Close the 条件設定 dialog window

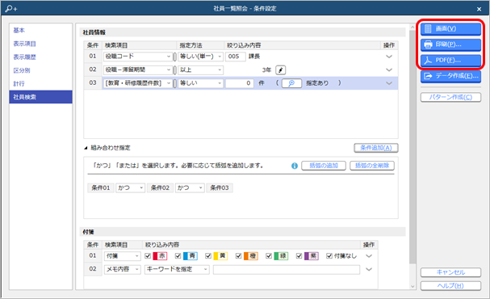point(479,9)
